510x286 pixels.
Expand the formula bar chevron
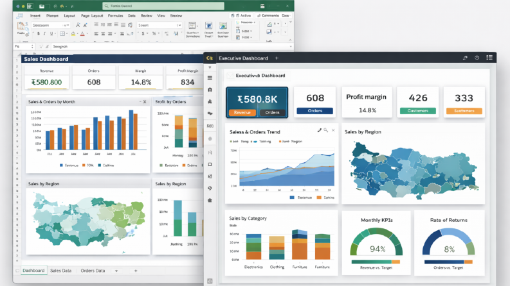point(291,46)
